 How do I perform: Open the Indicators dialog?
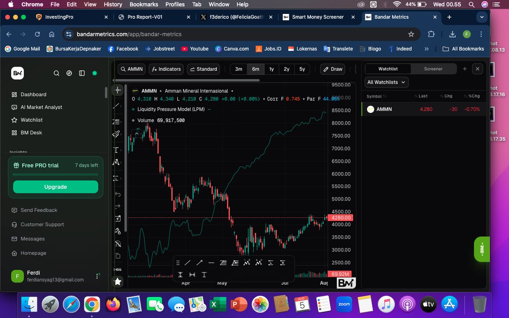click(x=167, y=69)
